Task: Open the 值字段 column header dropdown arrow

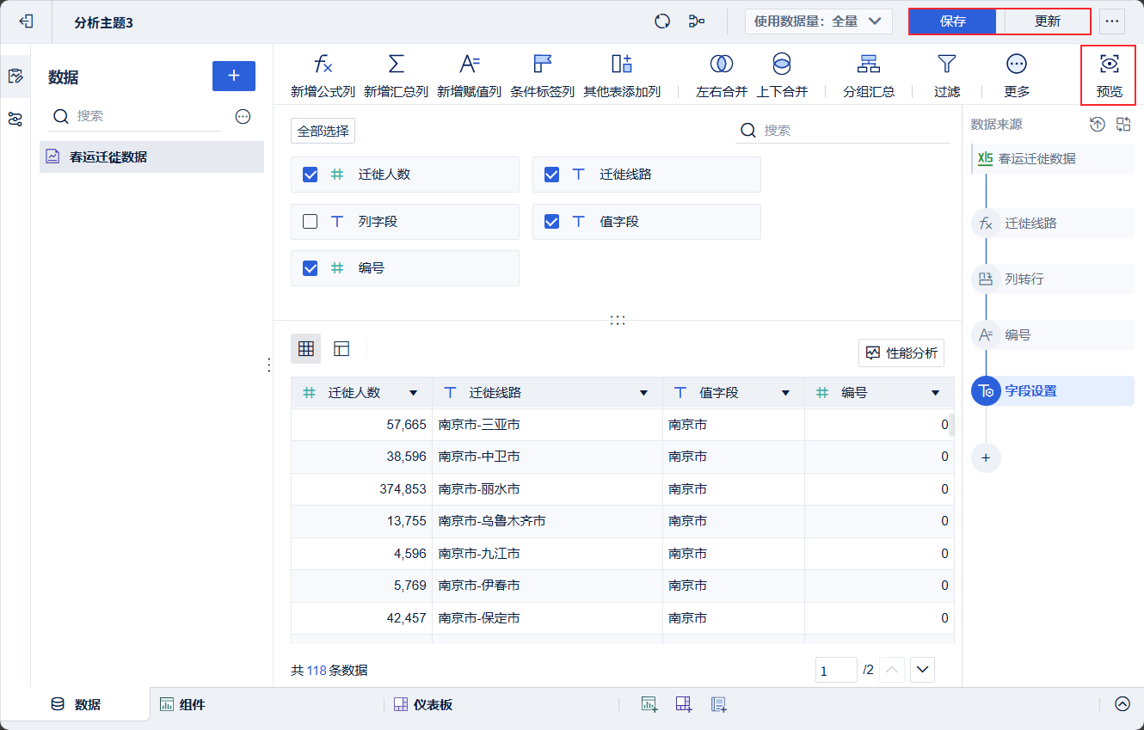Action: point(785,393)
